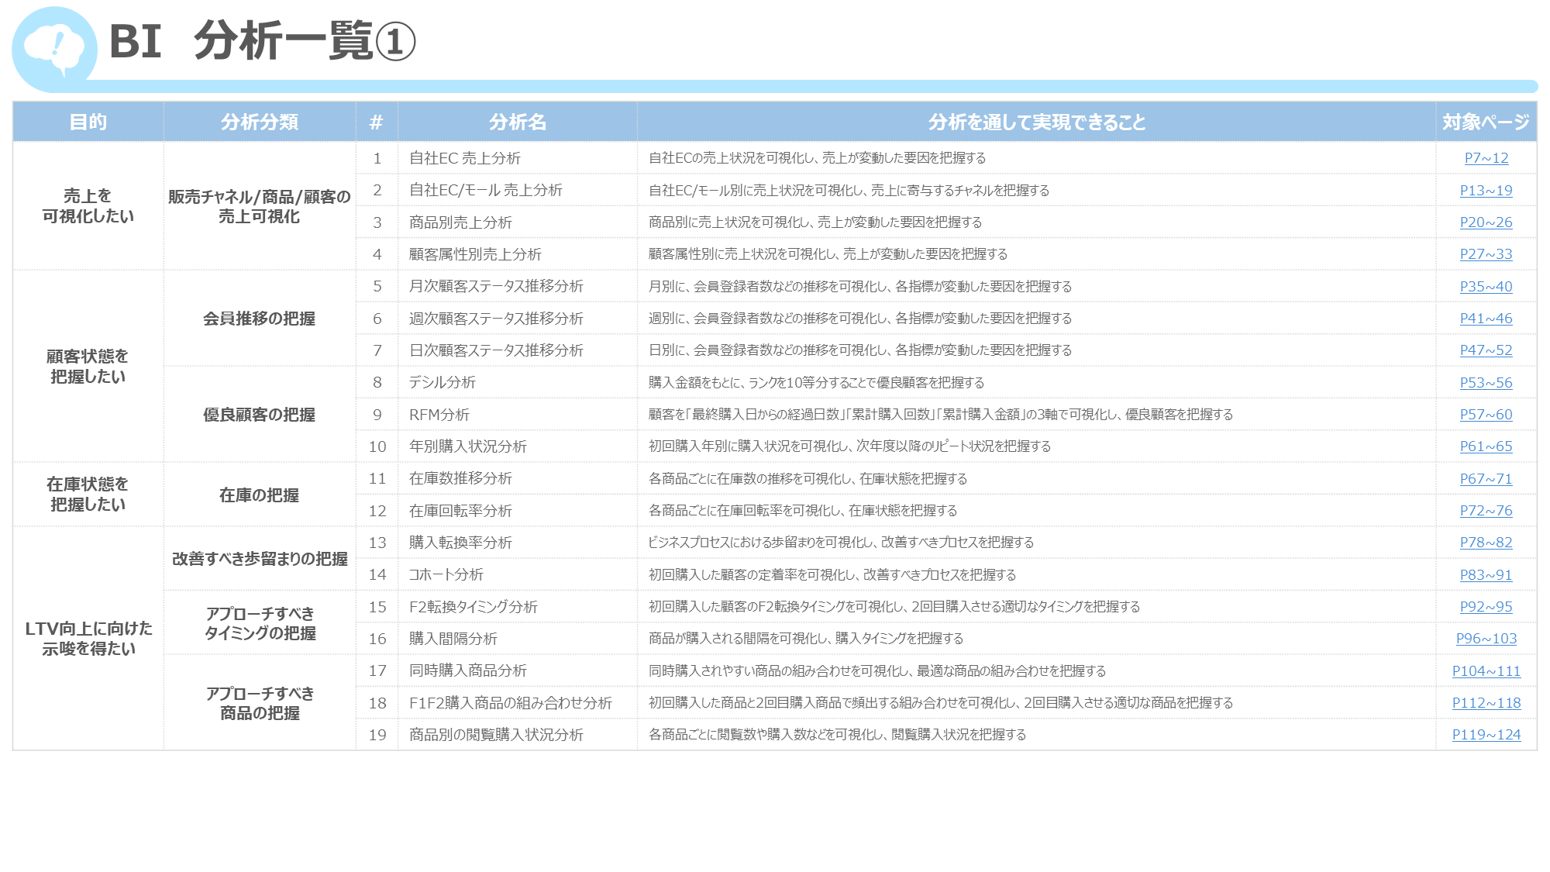Viewport: 1550px width, 872px height.
Task: Select row number 10 cell
Action: 377,446
